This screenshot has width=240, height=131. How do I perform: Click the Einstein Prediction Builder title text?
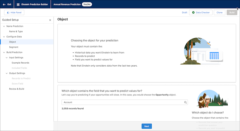pyautogui.click(x=35, y=4)
